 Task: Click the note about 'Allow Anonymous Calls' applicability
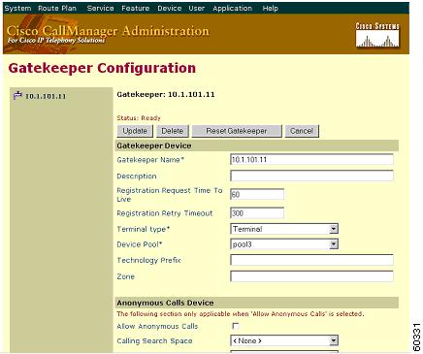pos(241,314)
